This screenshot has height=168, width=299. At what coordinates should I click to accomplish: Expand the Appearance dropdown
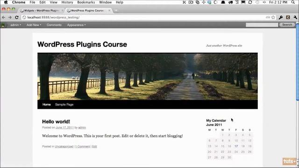click(x=76, y=25)
